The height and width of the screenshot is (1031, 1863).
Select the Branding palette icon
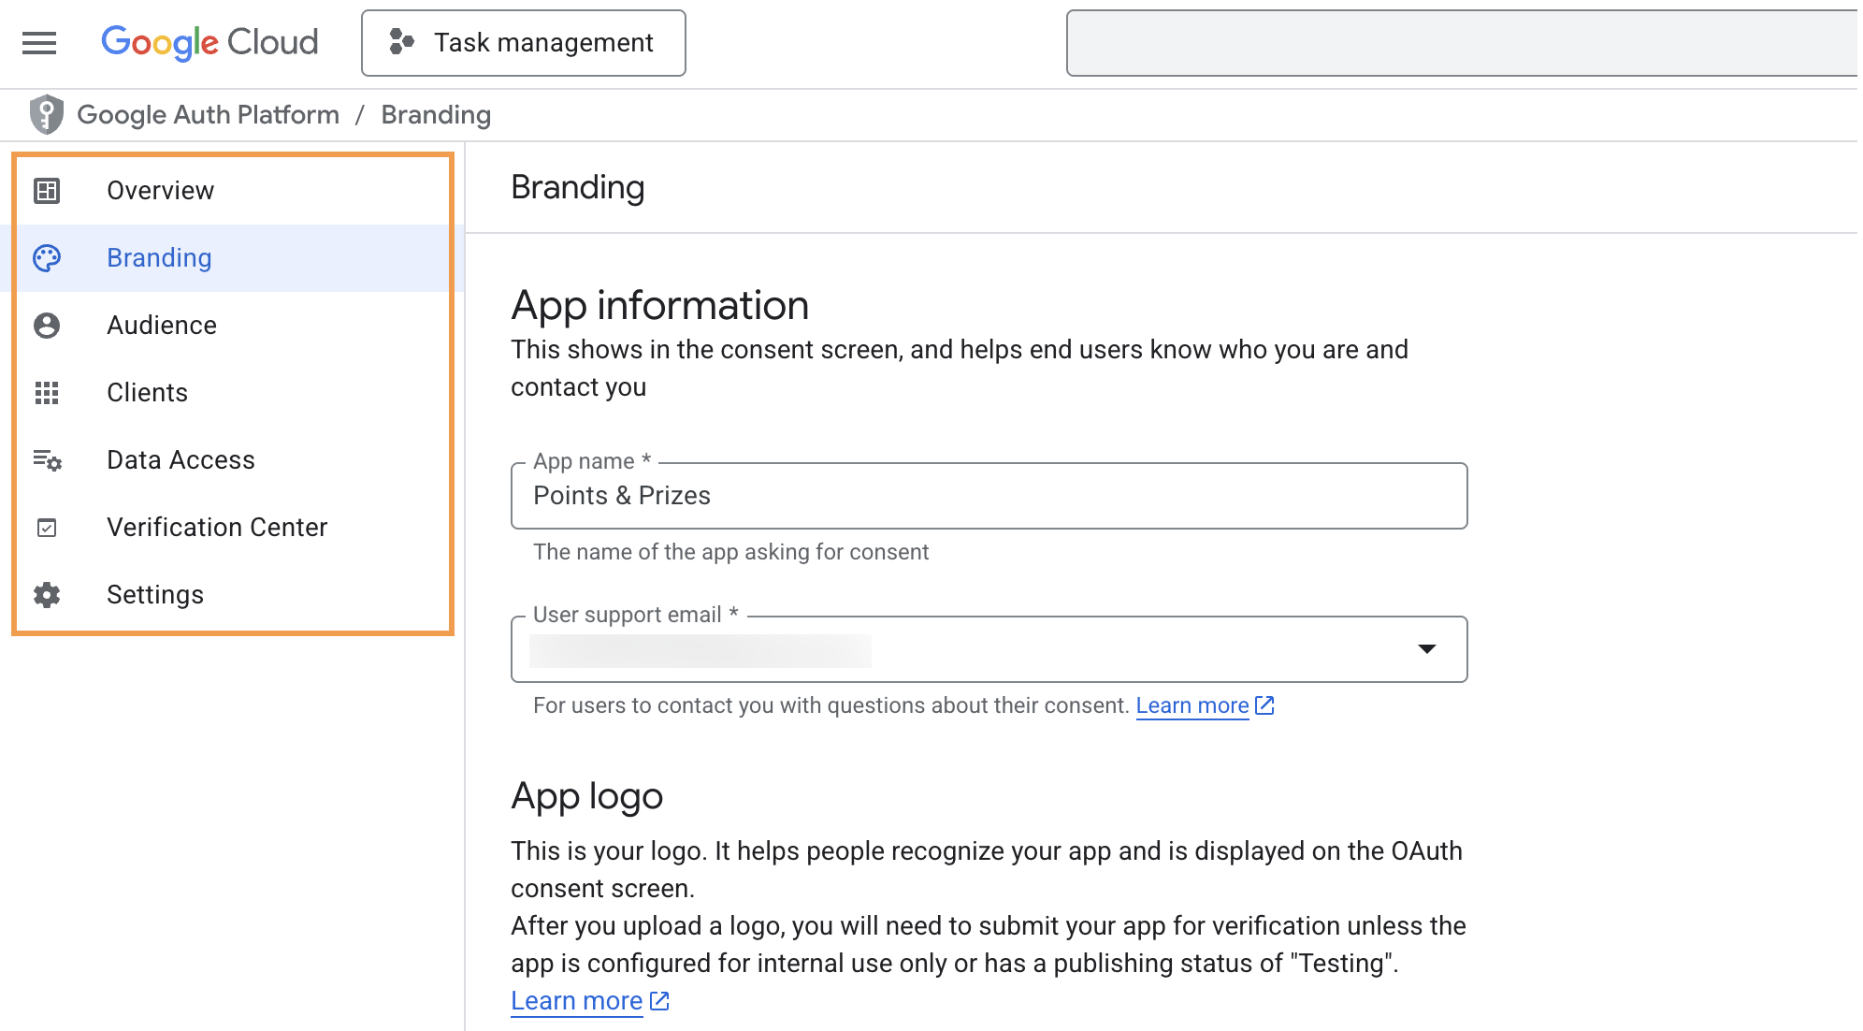click(47, 257)
